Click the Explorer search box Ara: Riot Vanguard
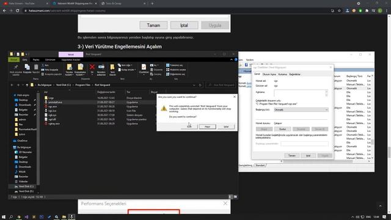The image size is (391, 220). (221, 85)
